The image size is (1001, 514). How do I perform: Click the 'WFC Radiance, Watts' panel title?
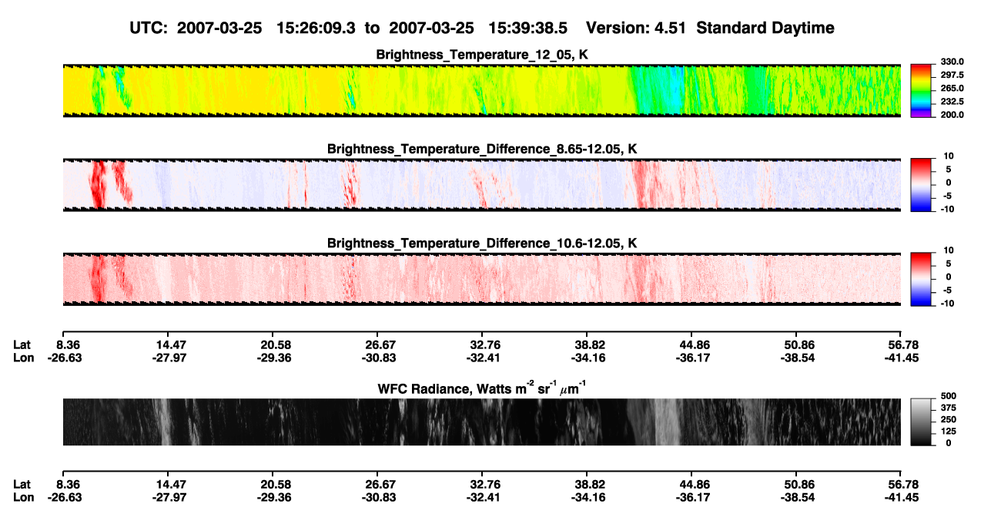tap(483, 388)
